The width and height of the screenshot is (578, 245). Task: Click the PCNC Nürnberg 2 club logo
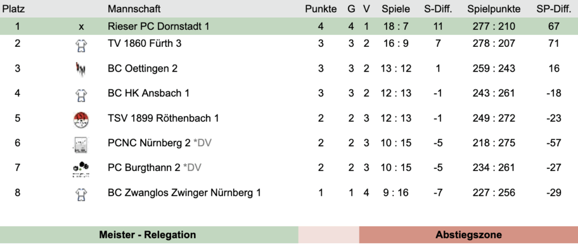pyautogui.click(x=81, y=144)
